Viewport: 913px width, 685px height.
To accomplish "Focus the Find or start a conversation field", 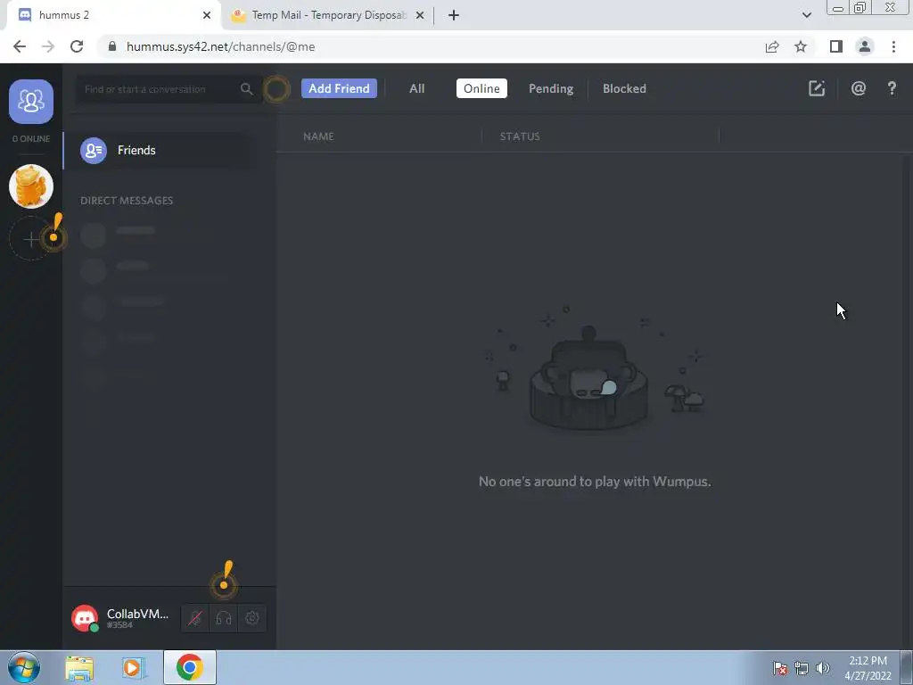I will 169,89.
